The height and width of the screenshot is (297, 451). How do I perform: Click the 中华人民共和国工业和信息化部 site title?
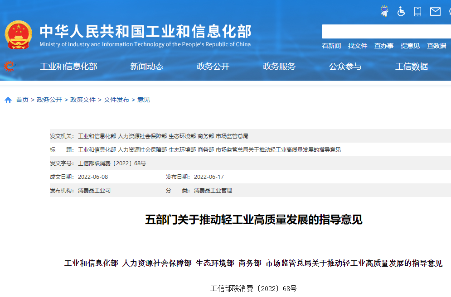tap(145, 31)
